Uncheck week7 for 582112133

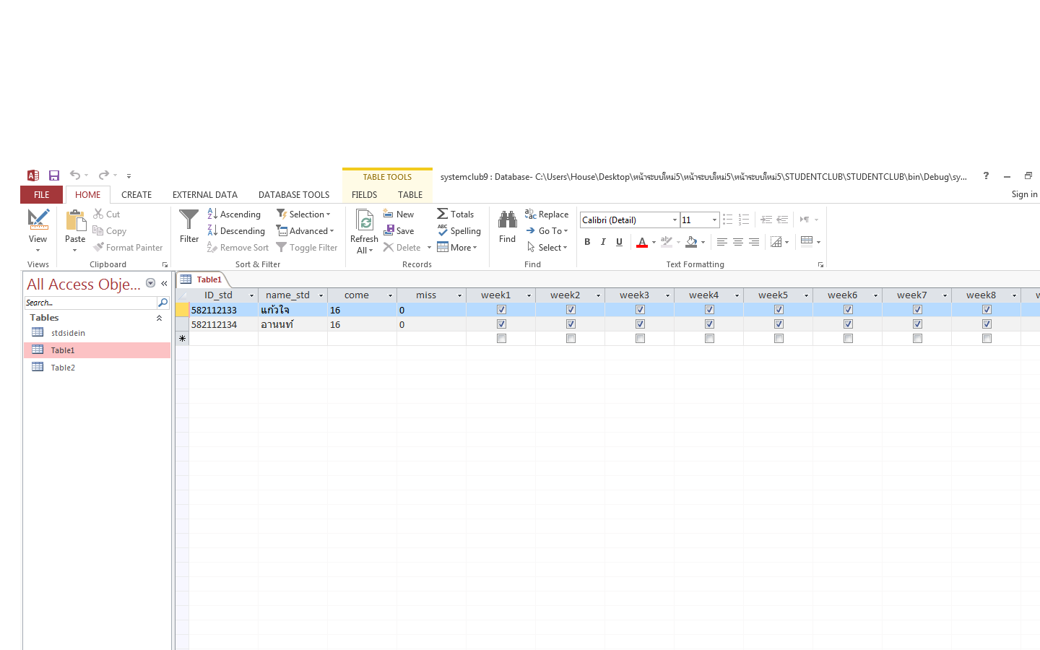click(917, 310)
